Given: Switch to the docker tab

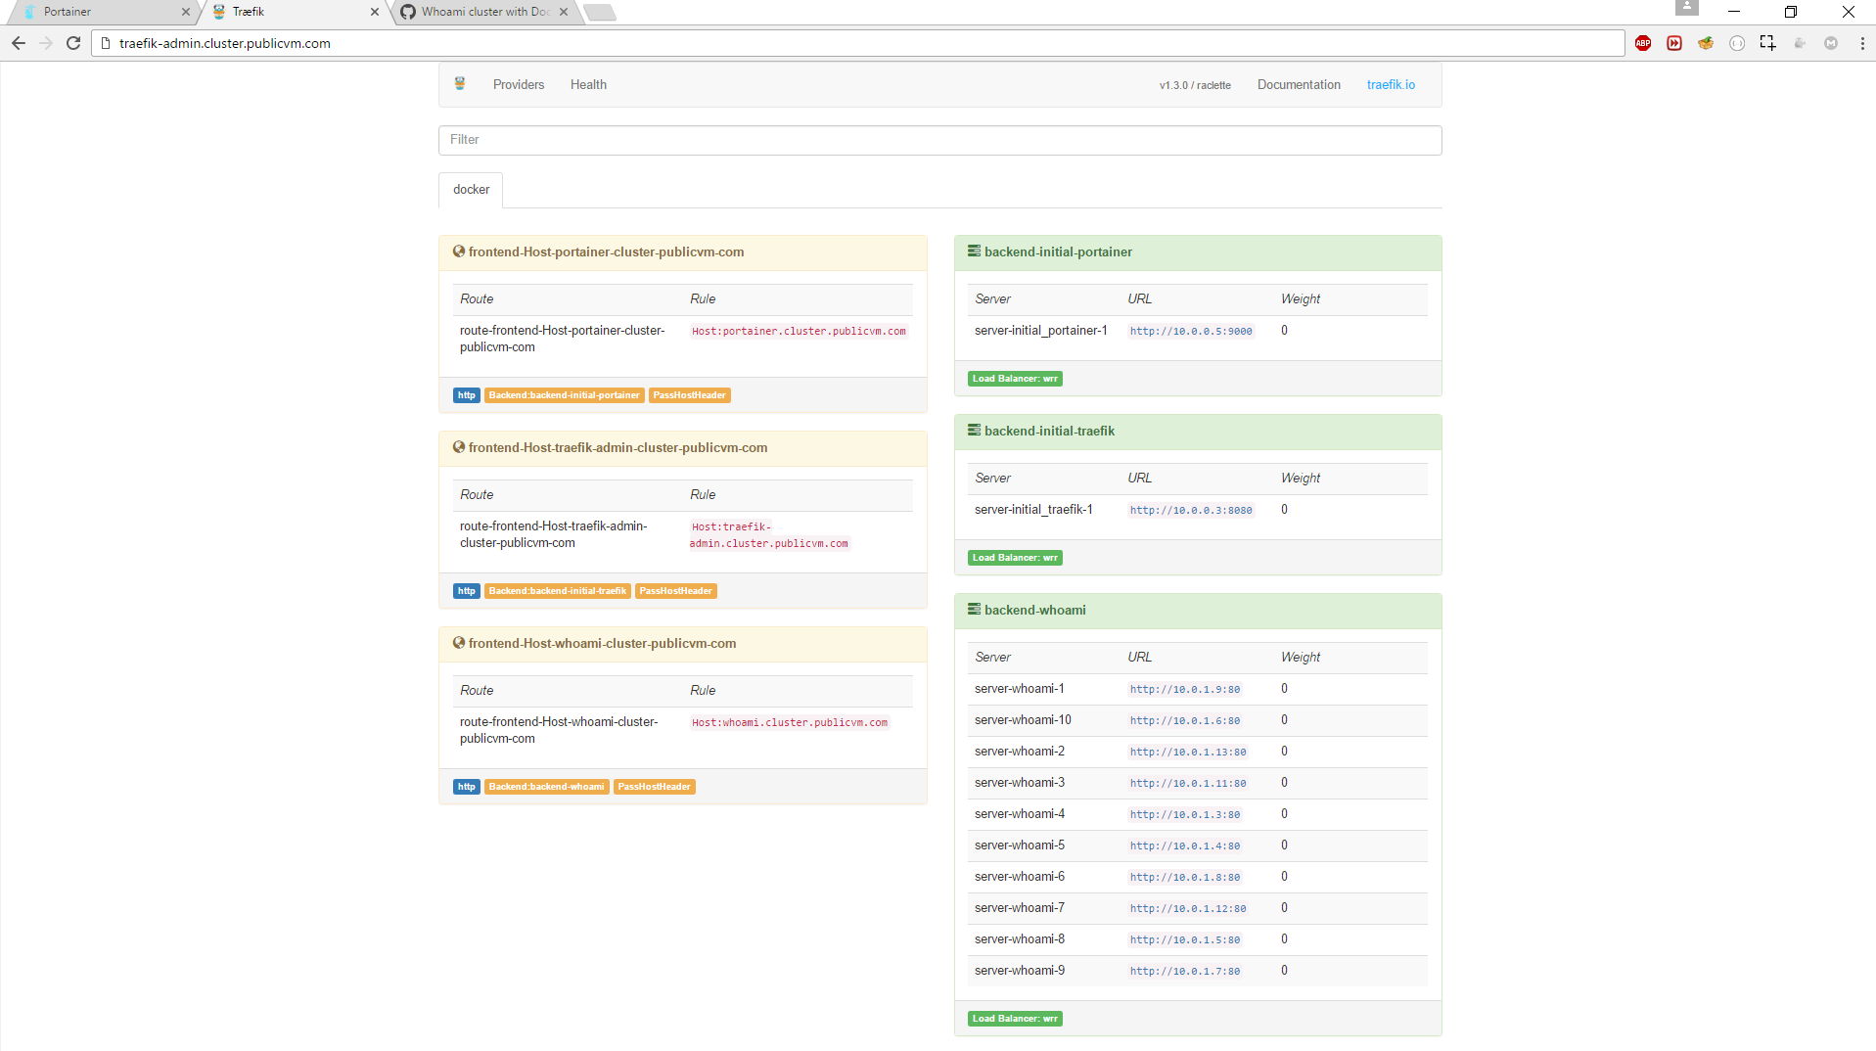Looking at the screenshot, I should (470, 190).
